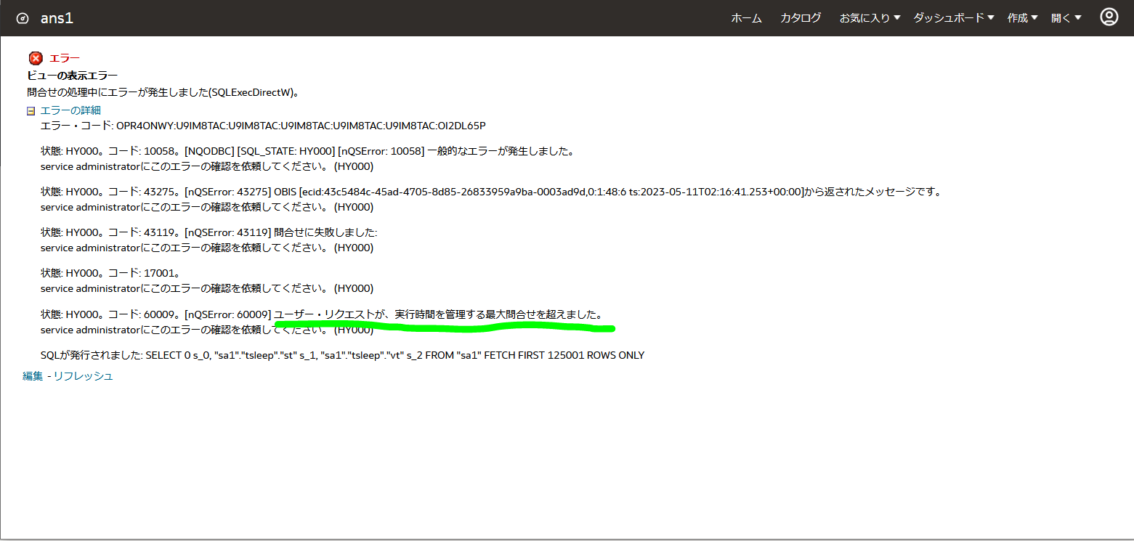Open the user profile icon
Image resolution: width=1134 pixels, height=541 pixels.
(x=1109, y=17)
